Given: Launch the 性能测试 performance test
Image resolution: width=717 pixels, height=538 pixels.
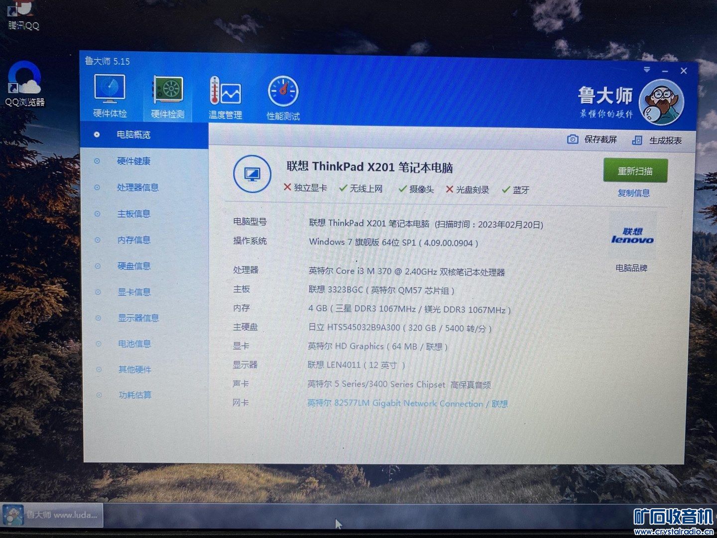Looking at the screenshot, I should click(x=283, y=99).
